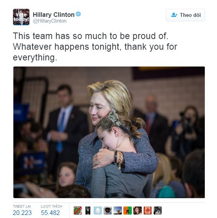
Task: View the 55.482 likes count
Action: 50,213
